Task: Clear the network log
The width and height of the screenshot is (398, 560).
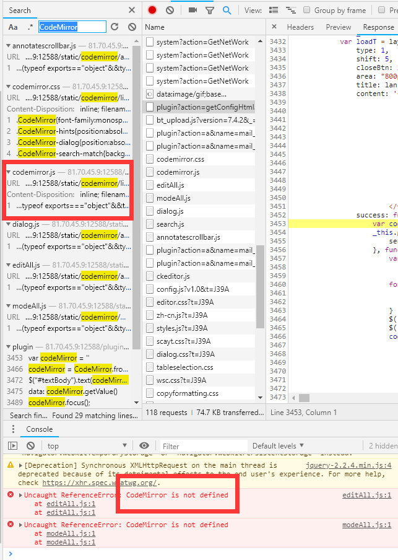Action: [x=170, y=10]
